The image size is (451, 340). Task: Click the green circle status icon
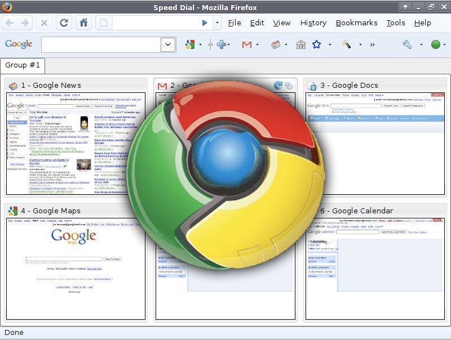[x=435, y=44]
